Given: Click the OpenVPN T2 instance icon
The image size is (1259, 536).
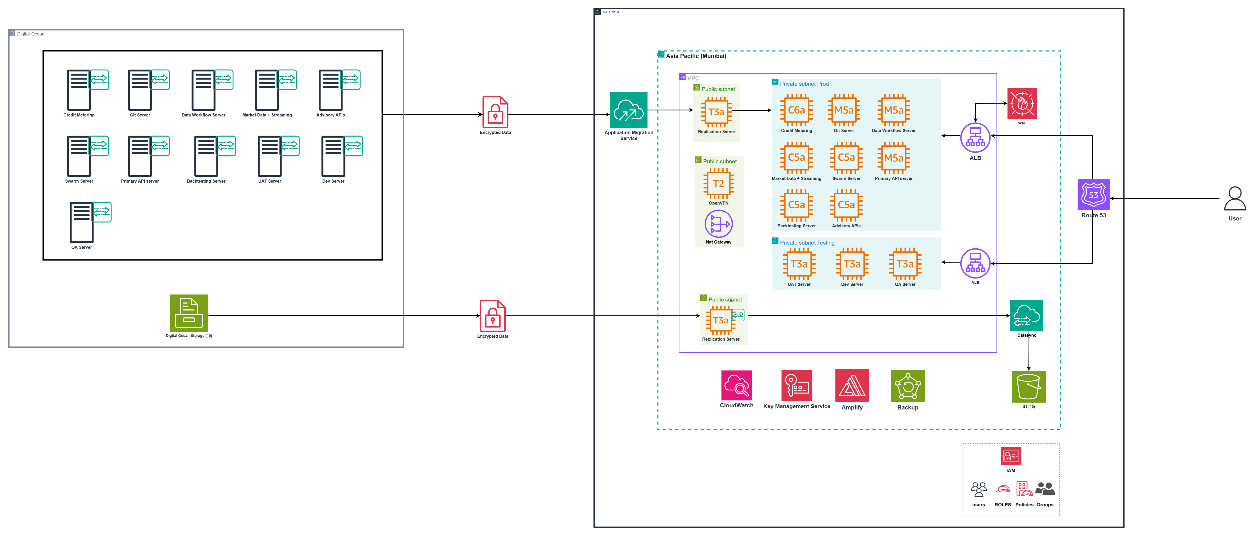Looking at the screenshot, I should [x=718, y=184].
